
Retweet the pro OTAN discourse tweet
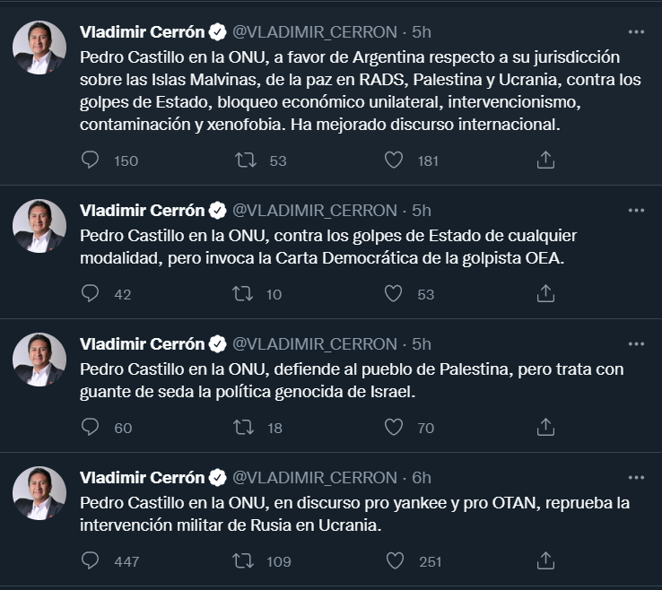[244, 561]
